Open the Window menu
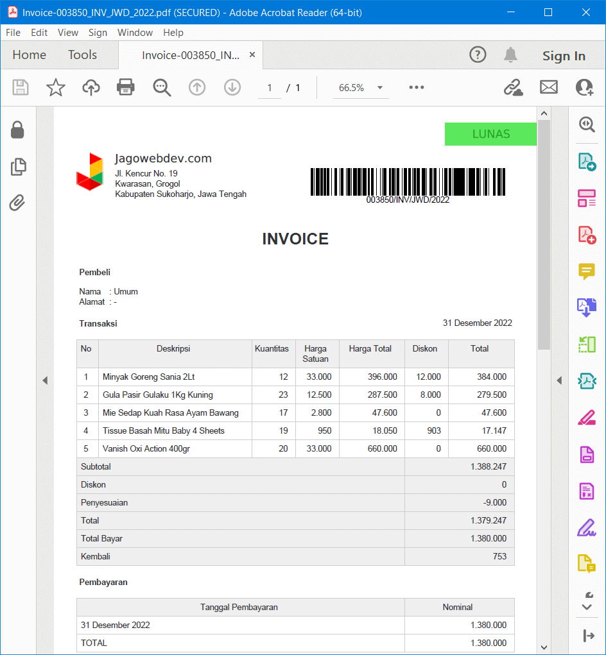This screenshot has width=606, height=655. point(135,33)
